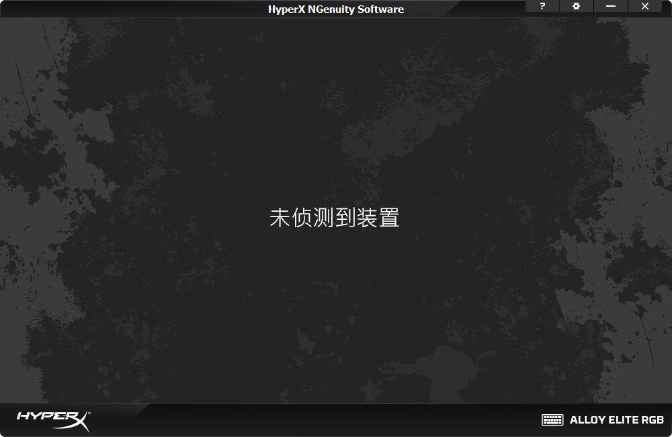Screen dimensions: 672x437
Task: Click the Alloy Elite RGB keyboard icon
Action: tap(552, 420)
